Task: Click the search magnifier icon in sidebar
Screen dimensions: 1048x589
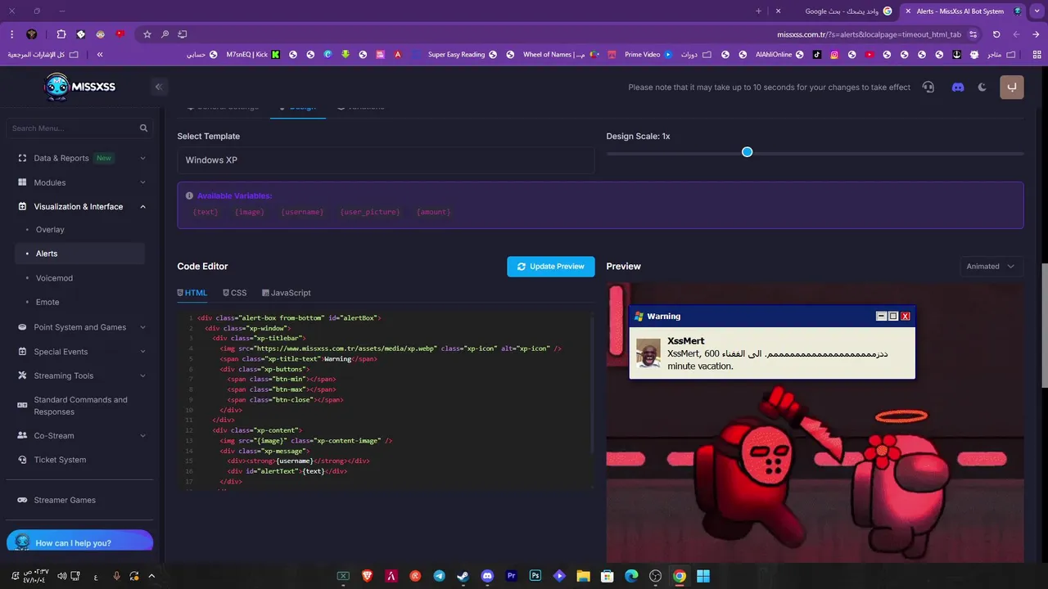Action: 144,128
